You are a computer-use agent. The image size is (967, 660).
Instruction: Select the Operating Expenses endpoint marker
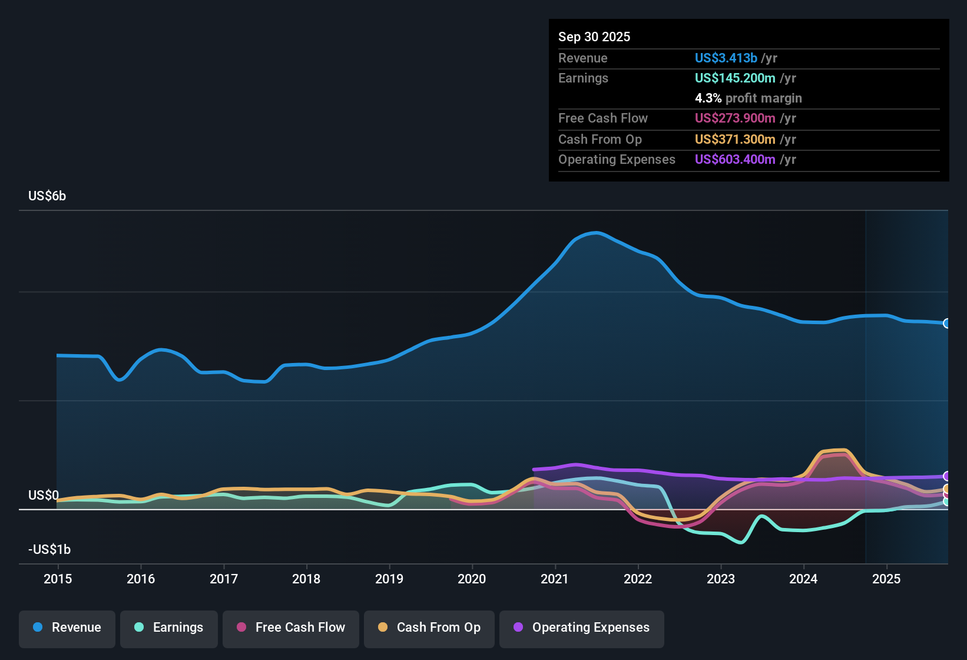946,476
